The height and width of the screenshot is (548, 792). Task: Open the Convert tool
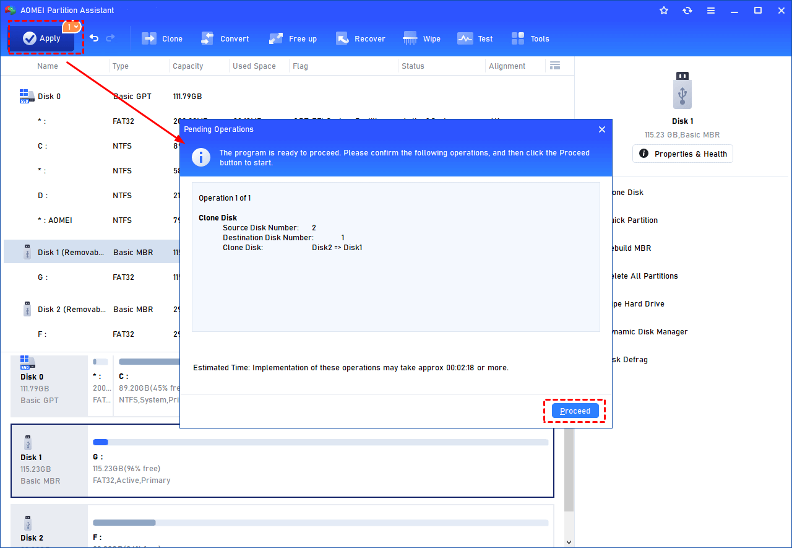click(225, 38)
